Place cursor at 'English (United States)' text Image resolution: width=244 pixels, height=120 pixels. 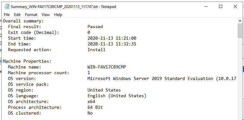(117, 96)
